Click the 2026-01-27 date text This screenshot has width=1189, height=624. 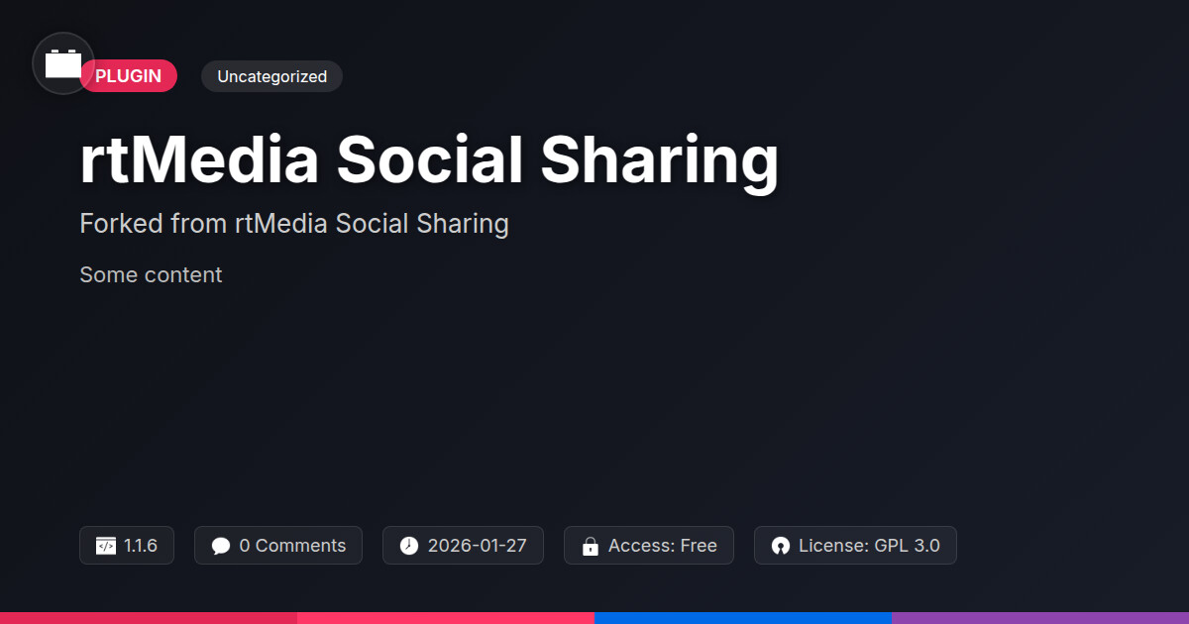pyautogui.click(x=477, y=546)
